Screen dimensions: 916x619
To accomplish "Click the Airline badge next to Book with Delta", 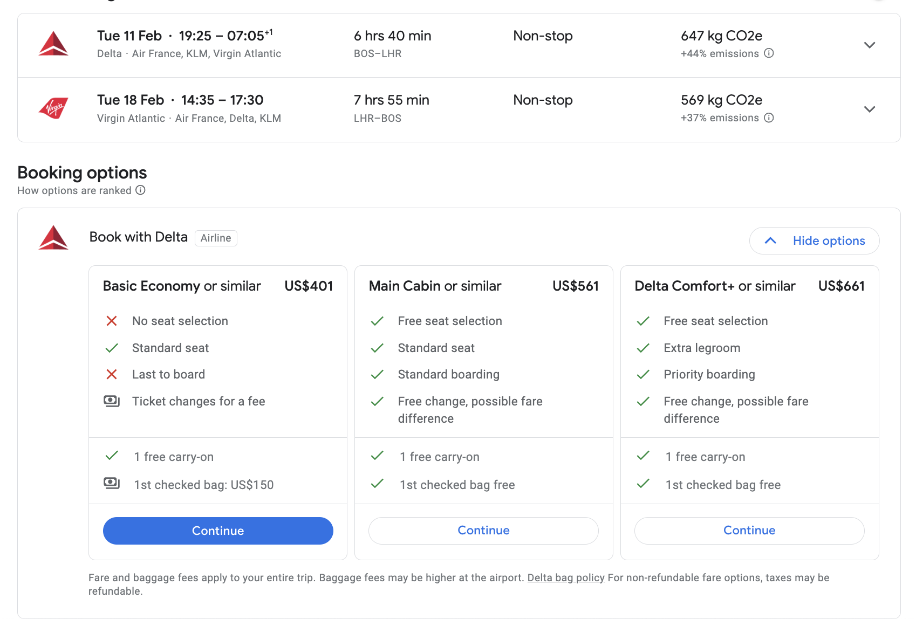I will 216,238.
